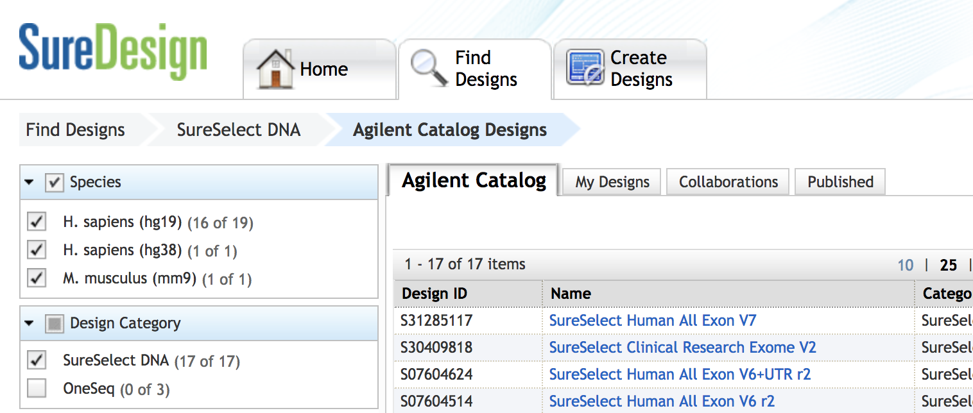Open the Create Designs tab
This screenshot has width=973, height=413.
[630, 69]
